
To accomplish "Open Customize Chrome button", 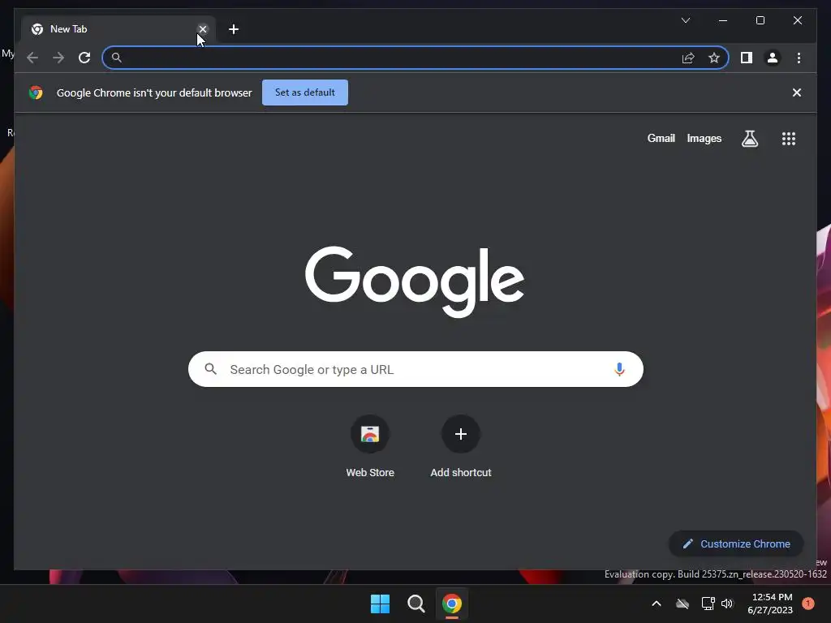I will point(736,544).
